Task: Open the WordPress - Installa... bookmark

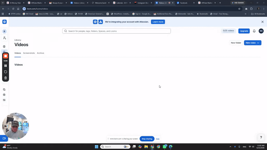Action: [x=120, y=14]
